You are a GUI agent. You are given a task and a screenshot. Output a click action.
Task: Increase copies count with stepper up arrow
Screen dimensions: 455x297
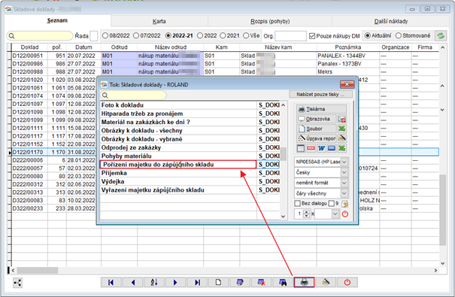[306, 212]
